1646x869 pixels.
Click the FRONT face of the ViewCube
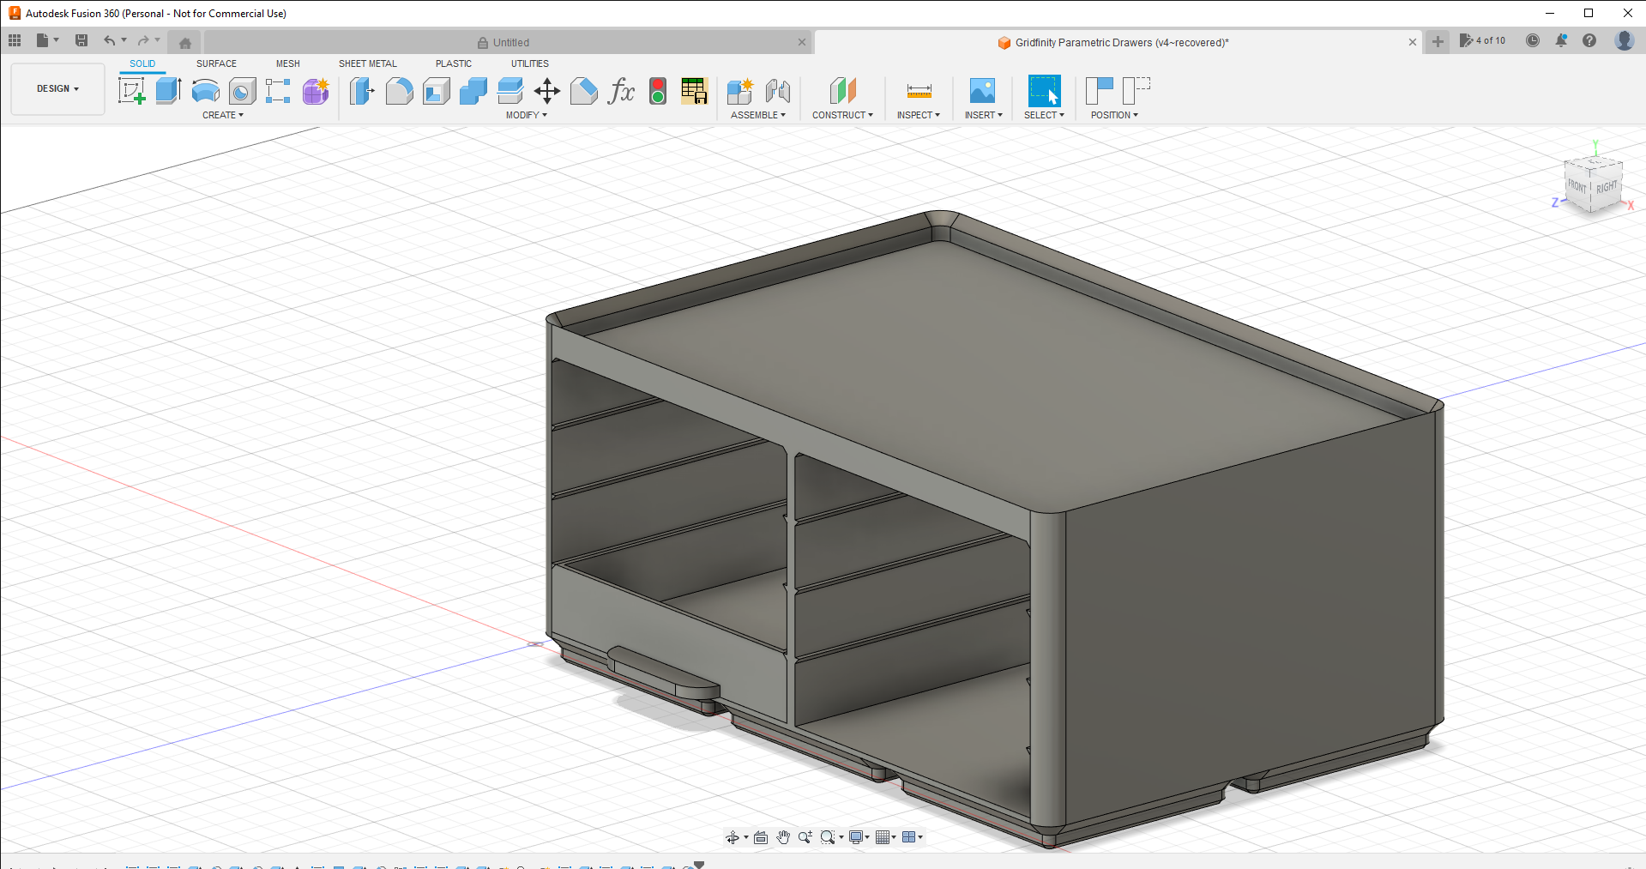tap(1577, 184)
